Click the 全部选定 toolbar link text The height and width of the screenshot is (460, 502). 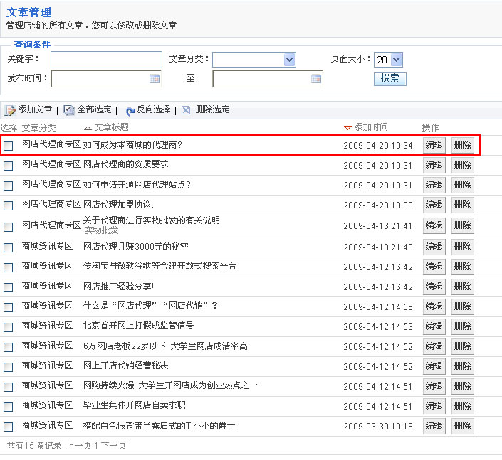point(94,109)
